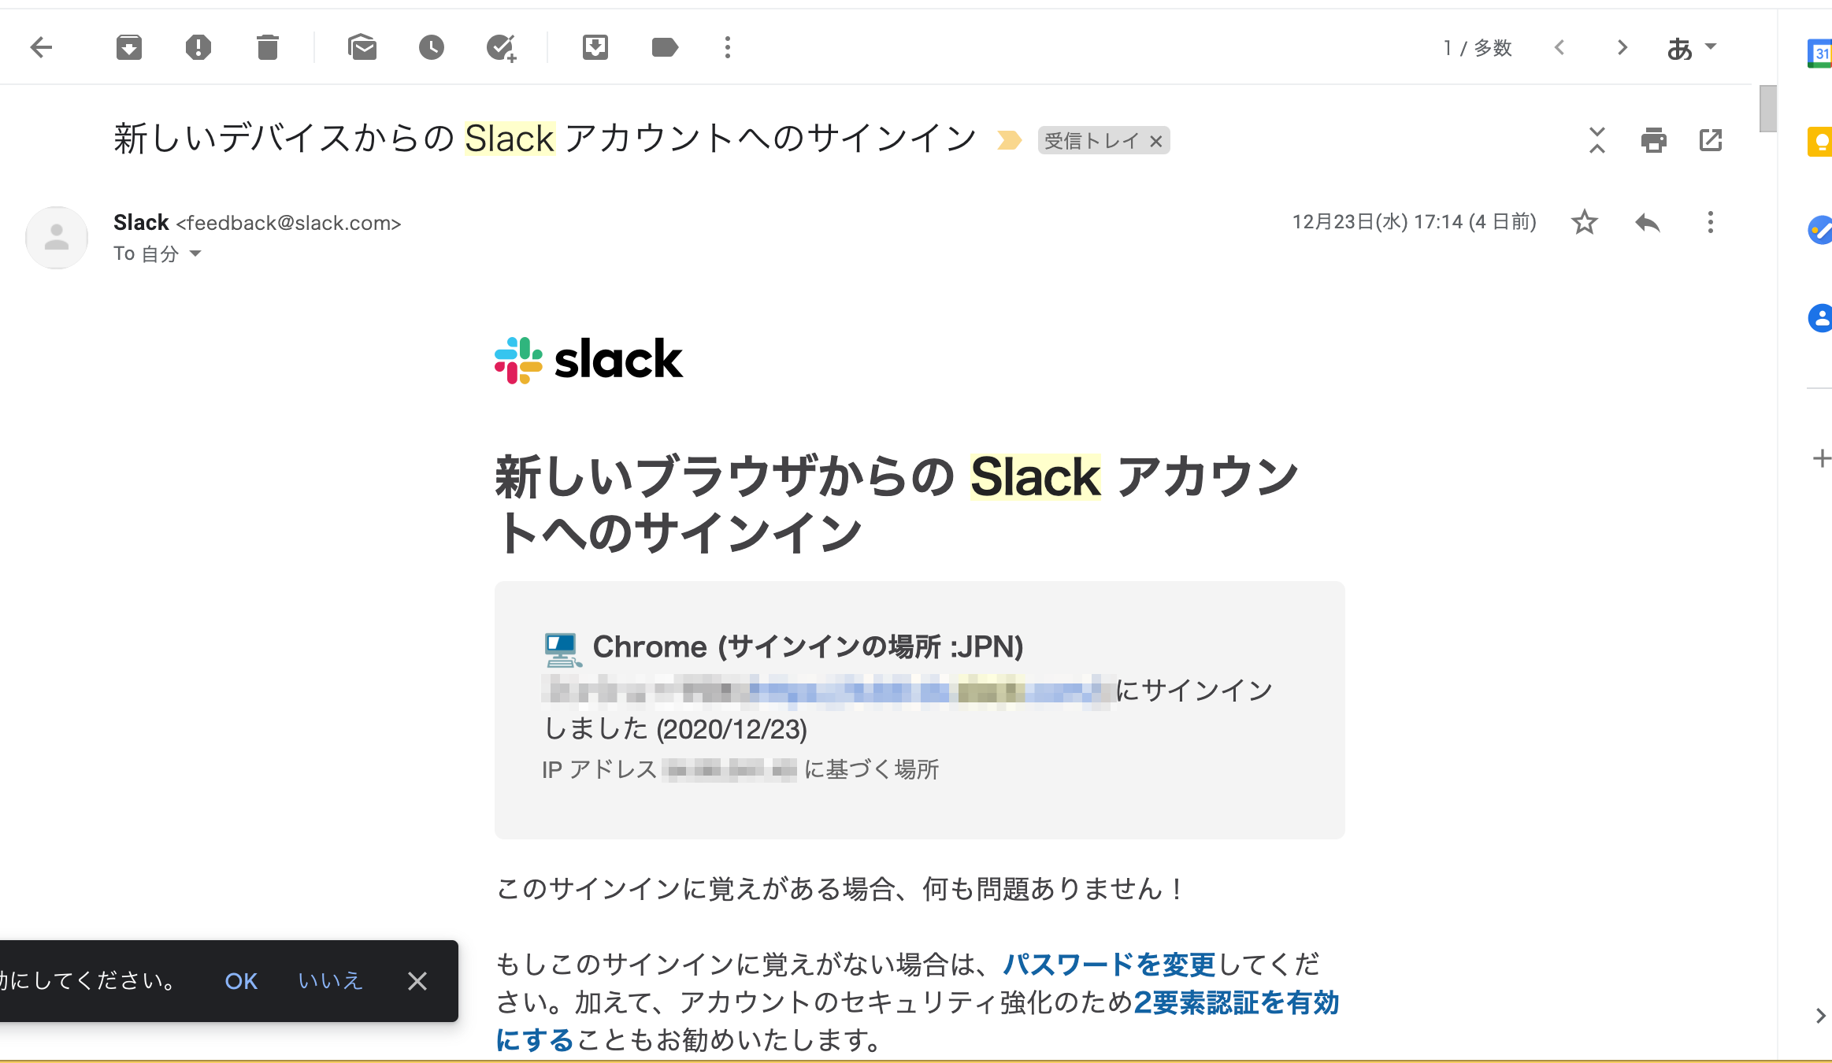Open the email in a new window

(x=1711, y=140)
